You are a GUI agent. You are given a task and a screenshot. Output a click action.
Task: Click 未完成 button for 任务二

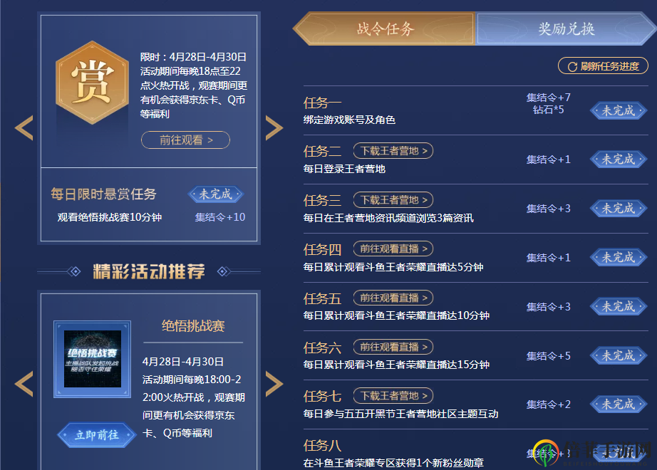618,160
